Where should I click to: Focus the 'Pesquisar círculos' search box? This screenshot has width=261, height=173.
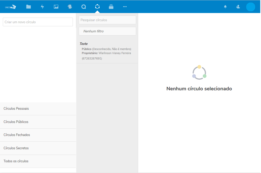click(107, 20)
